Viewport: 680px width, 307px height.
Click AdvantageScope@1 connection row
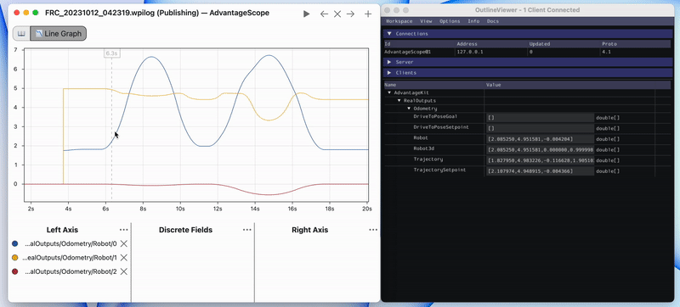click(x=528, y=52)
